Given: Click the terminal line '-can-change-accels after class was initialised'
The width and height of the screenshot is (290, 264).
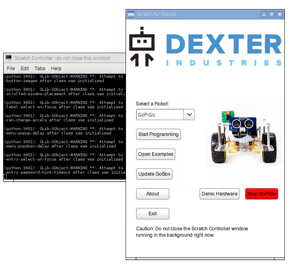Looking at the screenshot, I should (59, 120).
